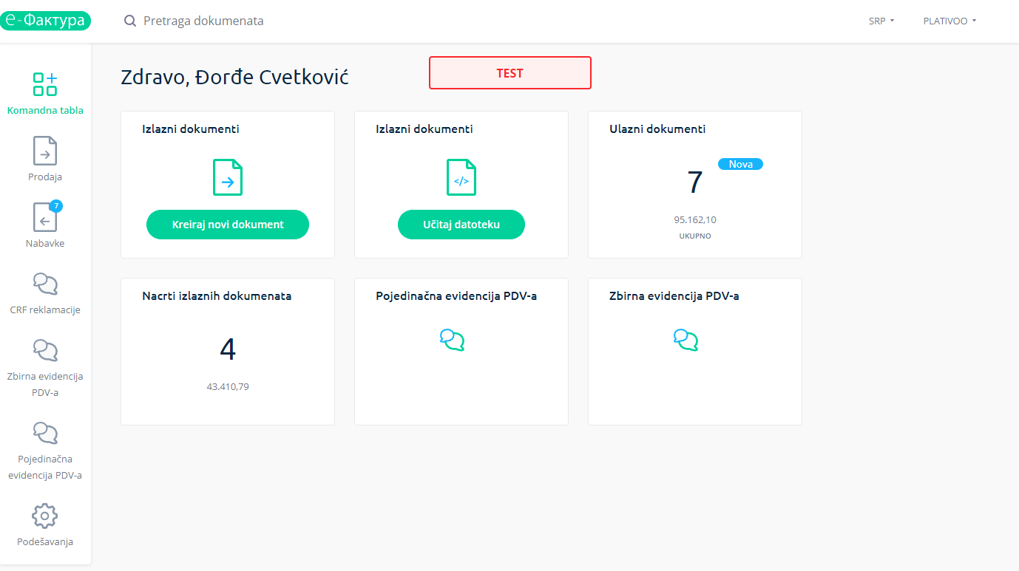The width and height of the screenshot is (1019, 571).
Task: Click Kreiraj novi dokument button
Action: 228,225
